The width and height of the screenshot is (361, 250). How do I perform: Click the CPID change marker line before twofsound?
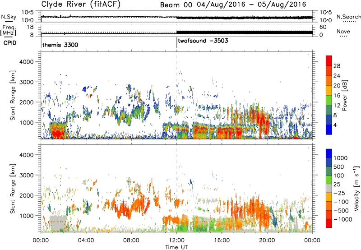click(x=176, y=43)
